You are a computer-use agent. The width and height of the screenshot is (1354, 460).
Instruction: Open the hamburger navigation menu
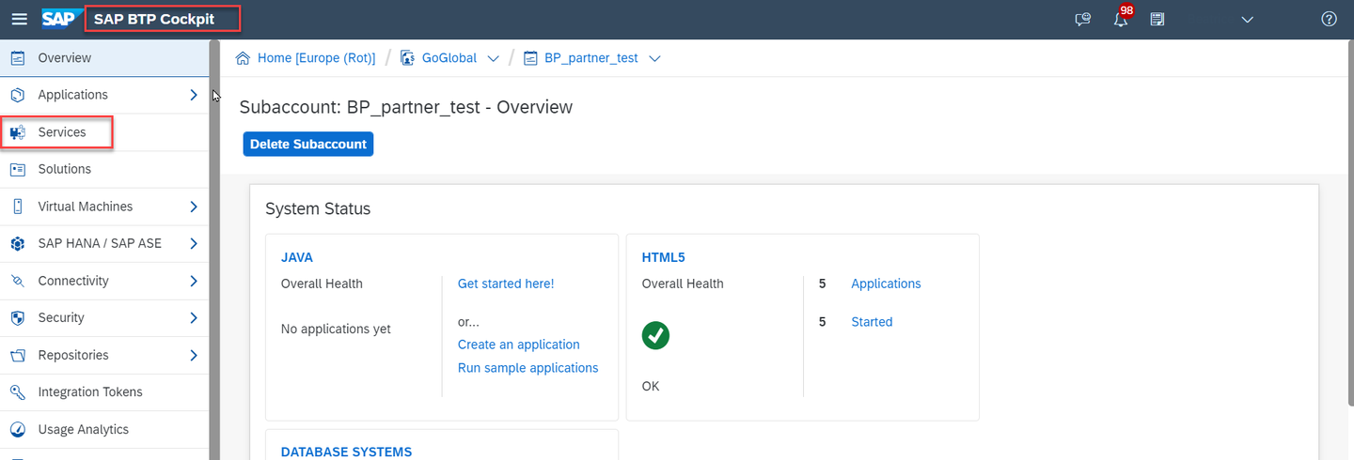(19, 19)
